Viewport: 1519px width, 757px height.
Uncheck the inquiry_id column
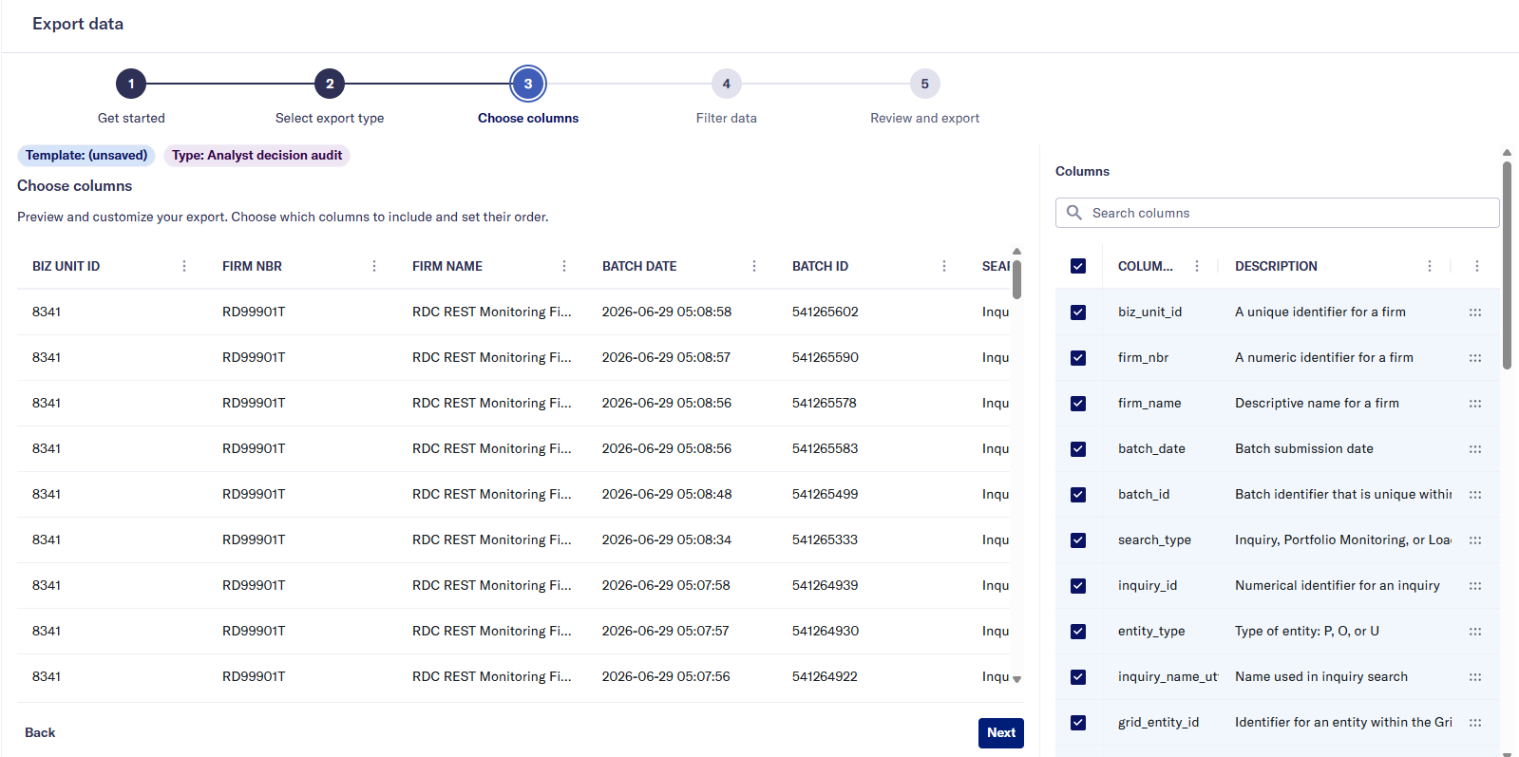point(1078,585)
